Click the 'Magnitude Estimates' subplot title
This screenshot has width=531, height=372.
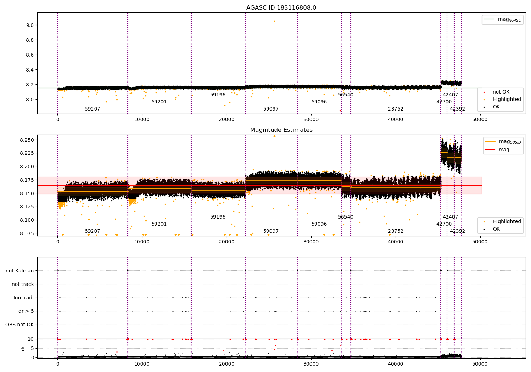pyautogui.click(x=281, y=130)
